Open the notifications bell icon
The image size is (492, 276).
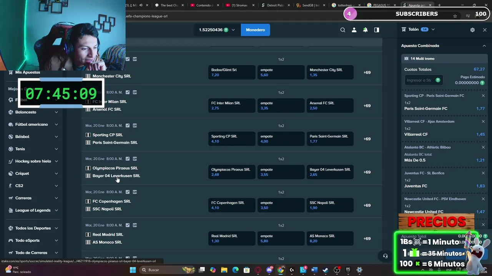(x=365, y=30)
